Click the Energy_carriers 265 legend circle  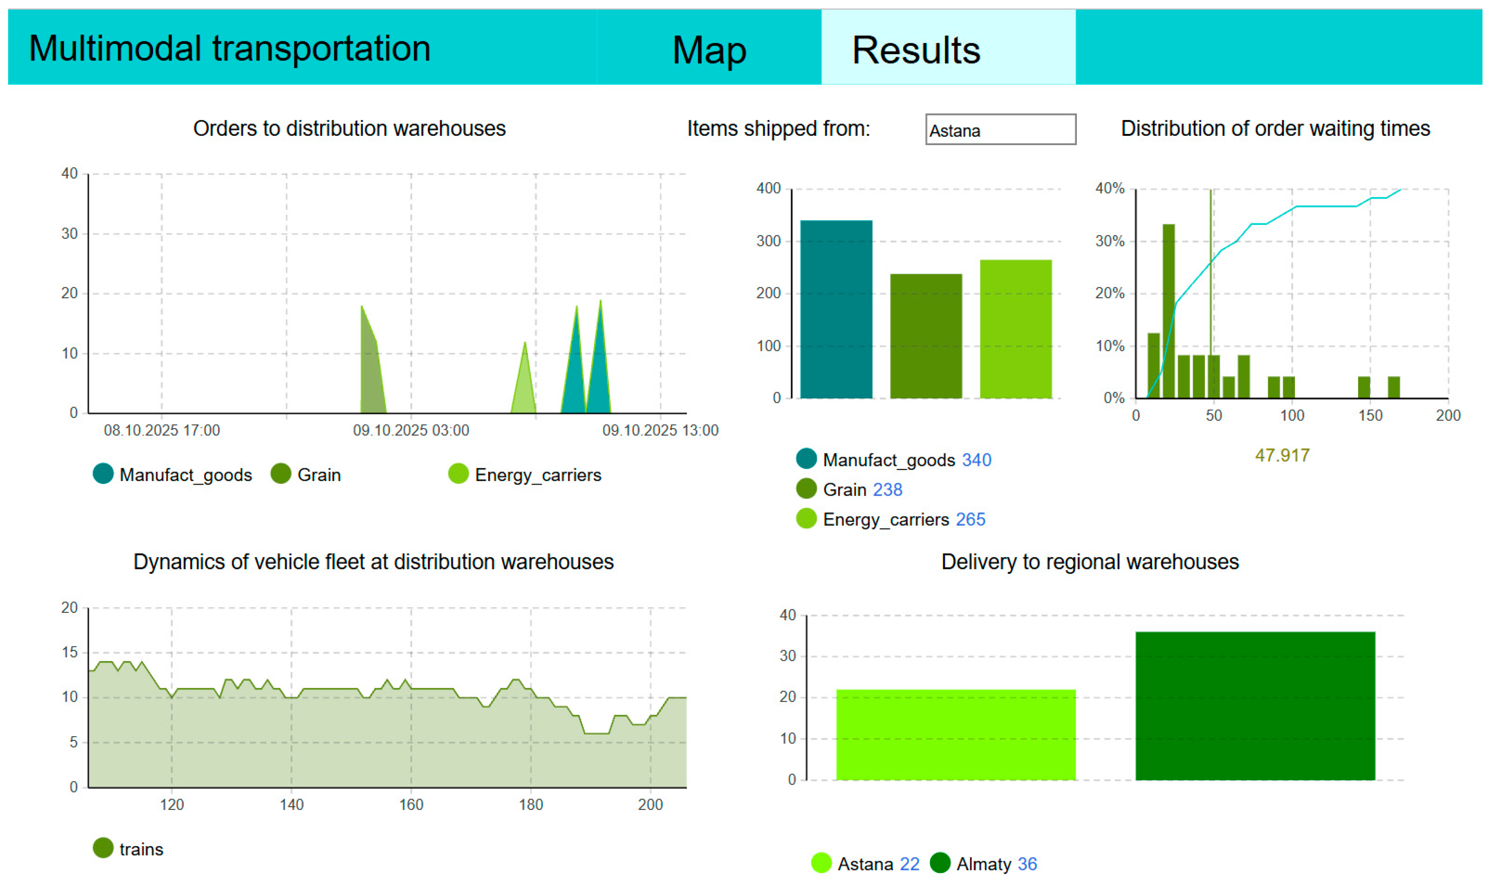point(806,518)
